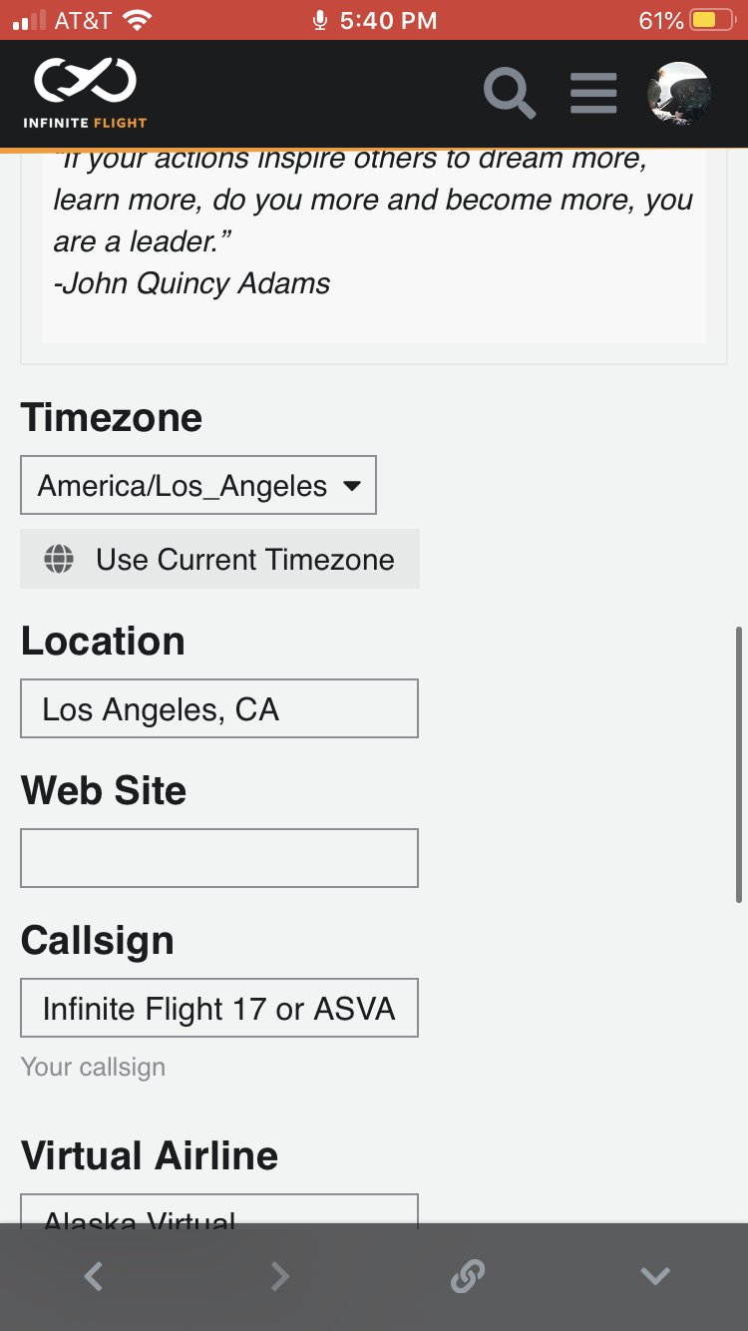Go forward with the right chevron
The width and height of the screenshot is (748, 1331).
point(280,1276)
